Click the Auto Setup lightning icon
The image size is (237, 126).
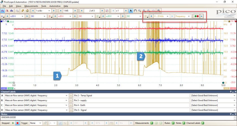pyautogui.click(x=22, y=11)
